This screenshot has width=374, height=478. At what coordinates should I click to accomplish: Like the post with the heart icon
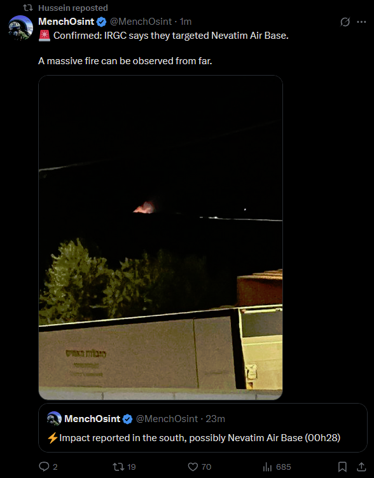193,467
